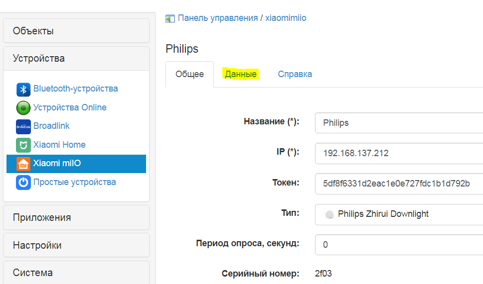Expand the Объекты sidebar section

click(76, 31)
